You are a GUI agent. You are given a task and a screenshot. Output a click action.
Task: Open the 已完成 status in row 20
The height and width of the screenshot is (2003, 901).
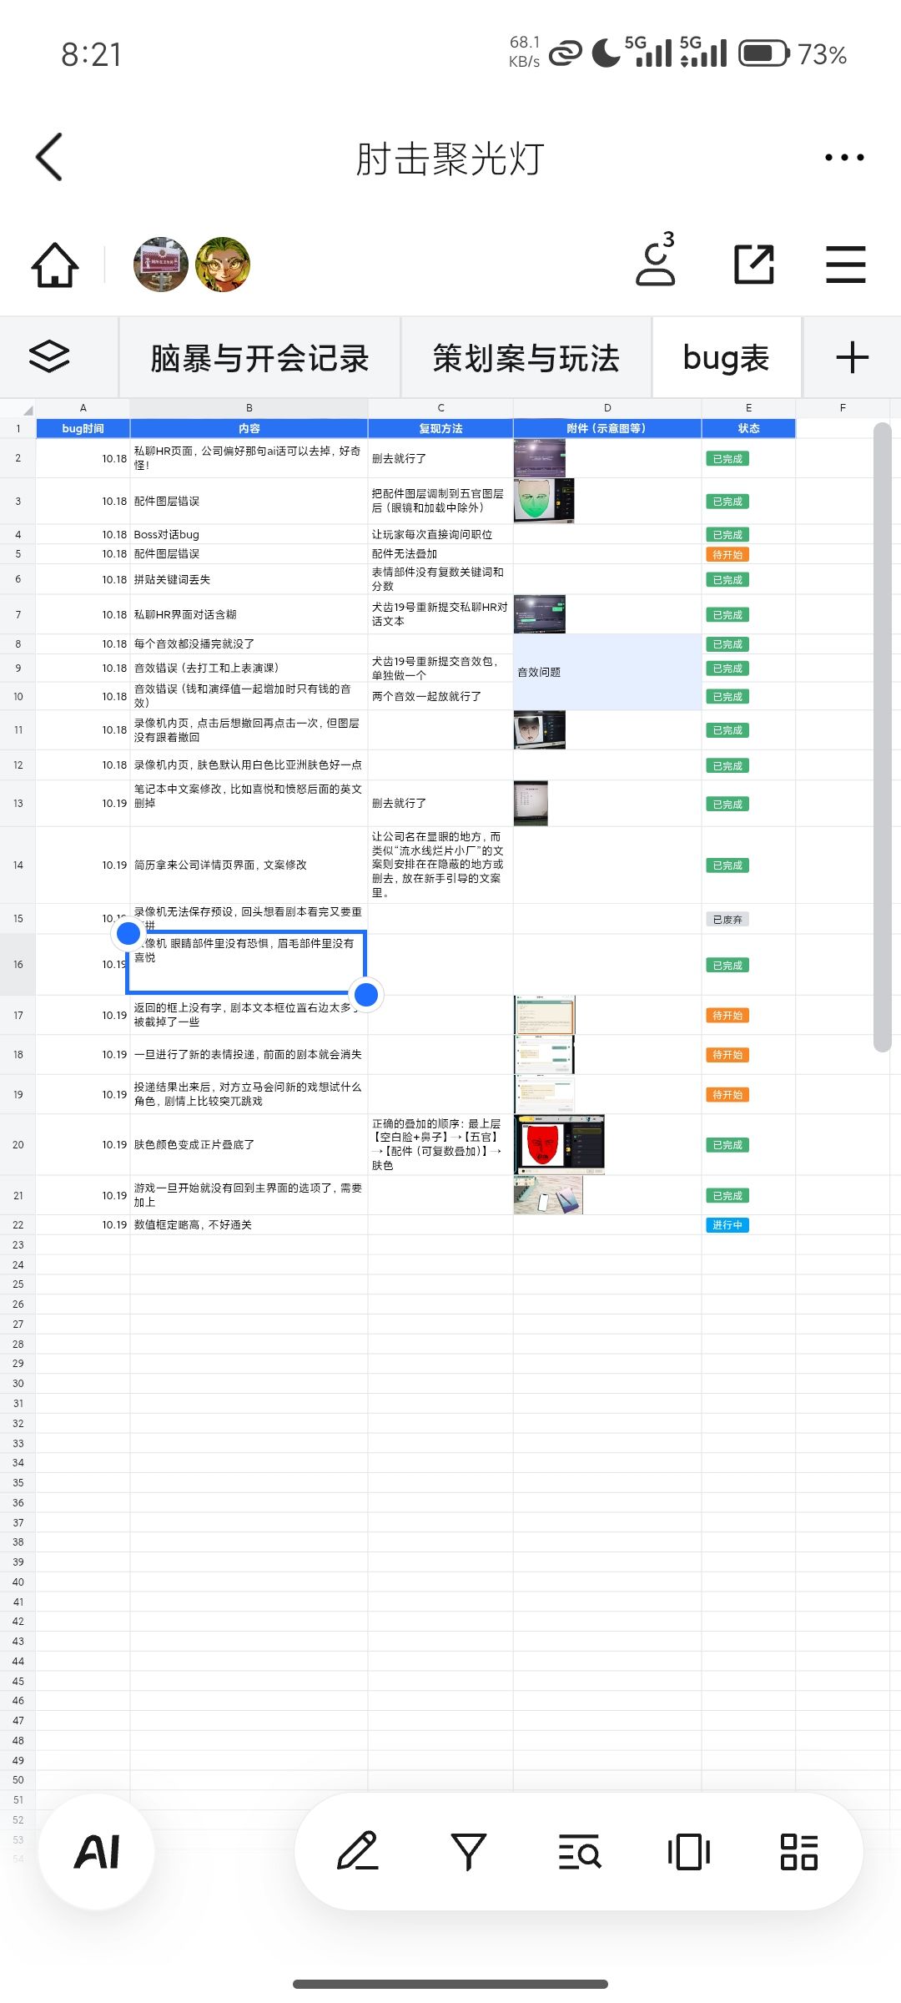tap(727, 1144)
